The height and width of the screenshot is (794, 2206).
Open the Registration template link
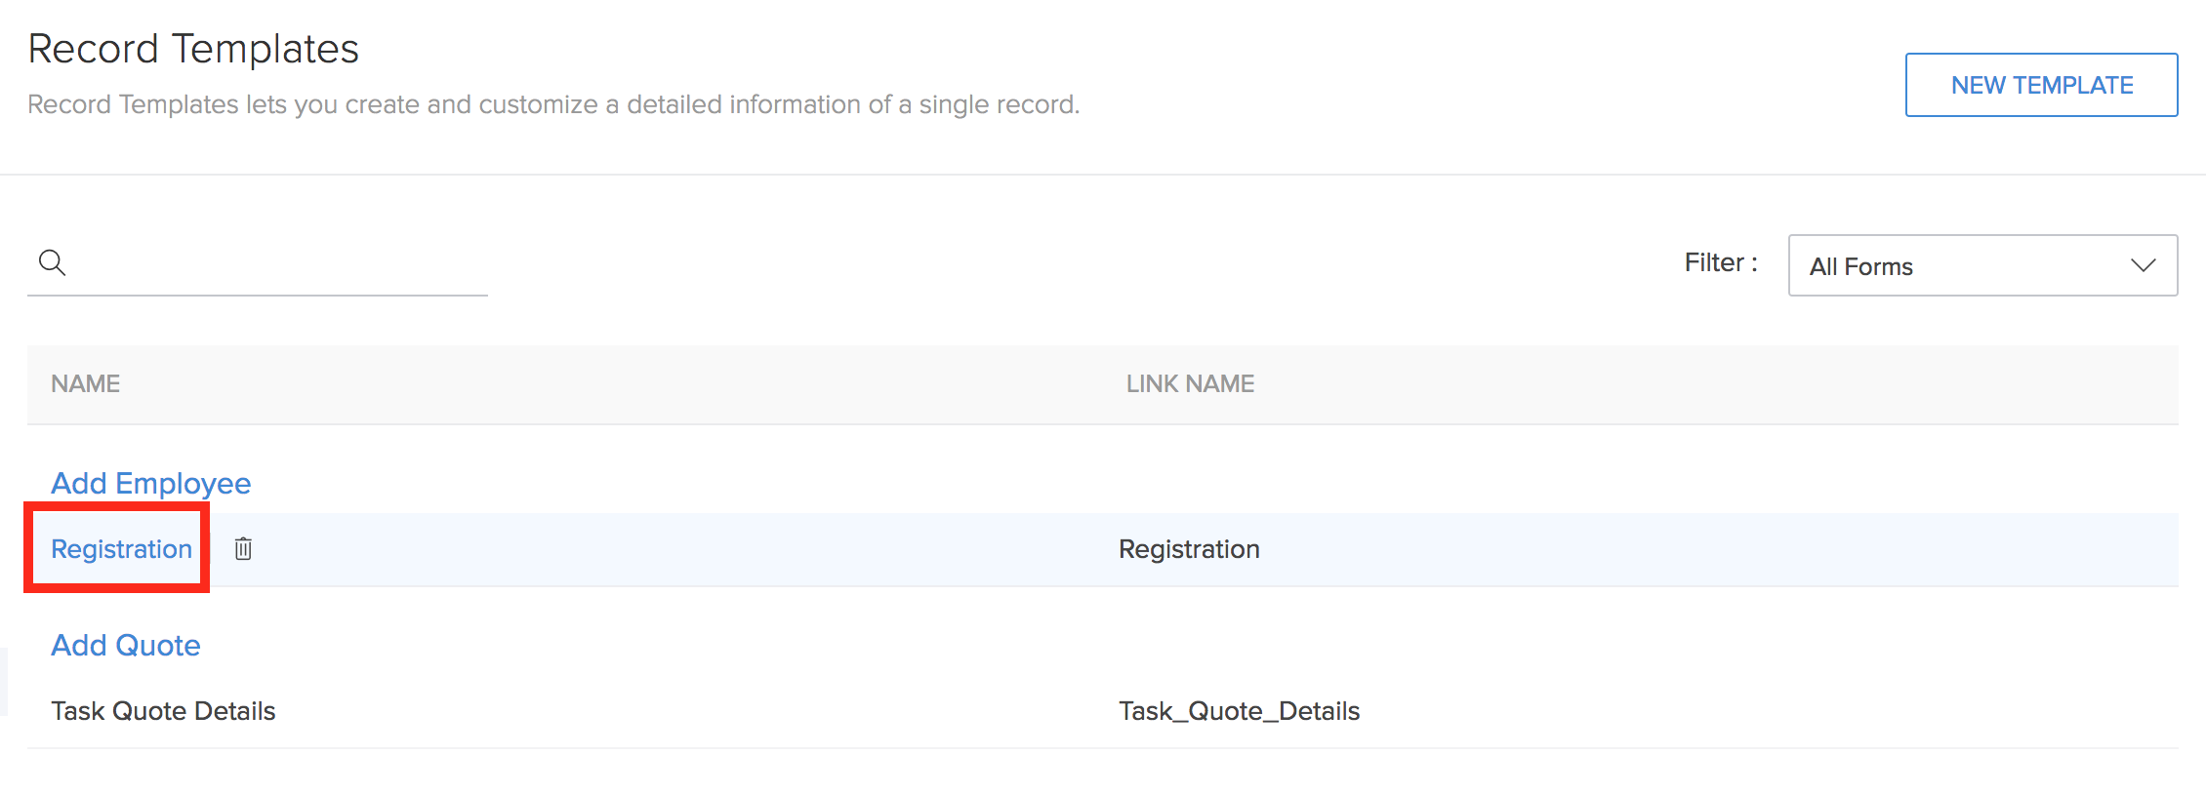(121, 549)
